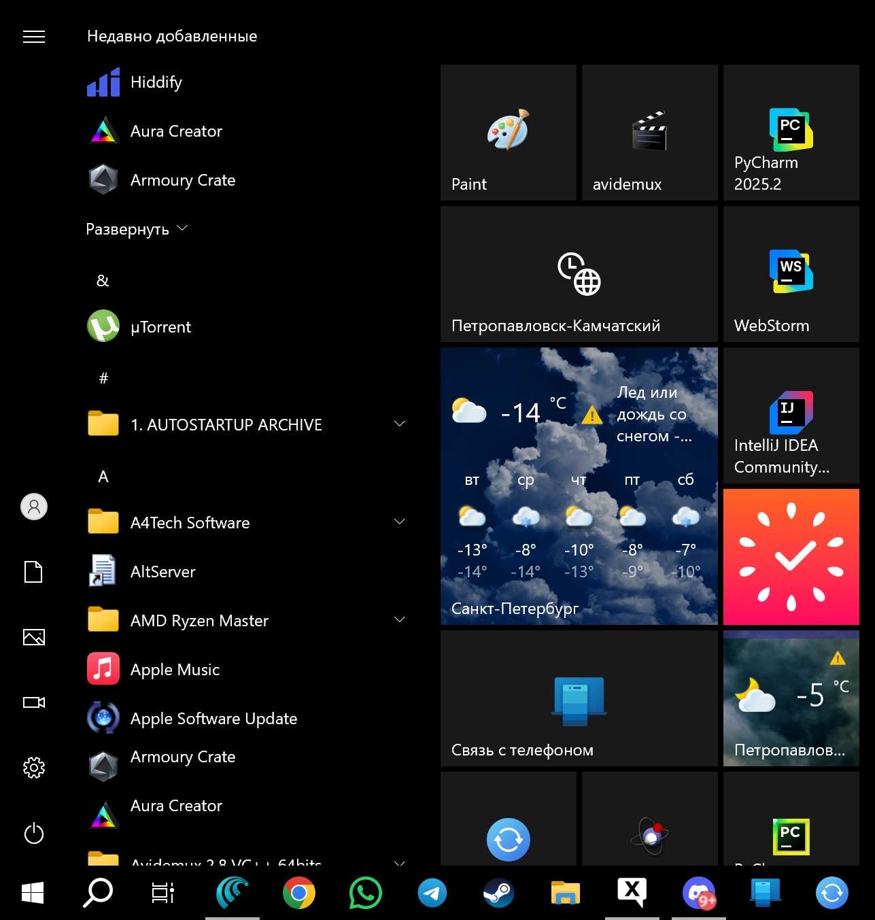Open the Paint tile
This screenshot has width=875, height=920.
(509, 133)
